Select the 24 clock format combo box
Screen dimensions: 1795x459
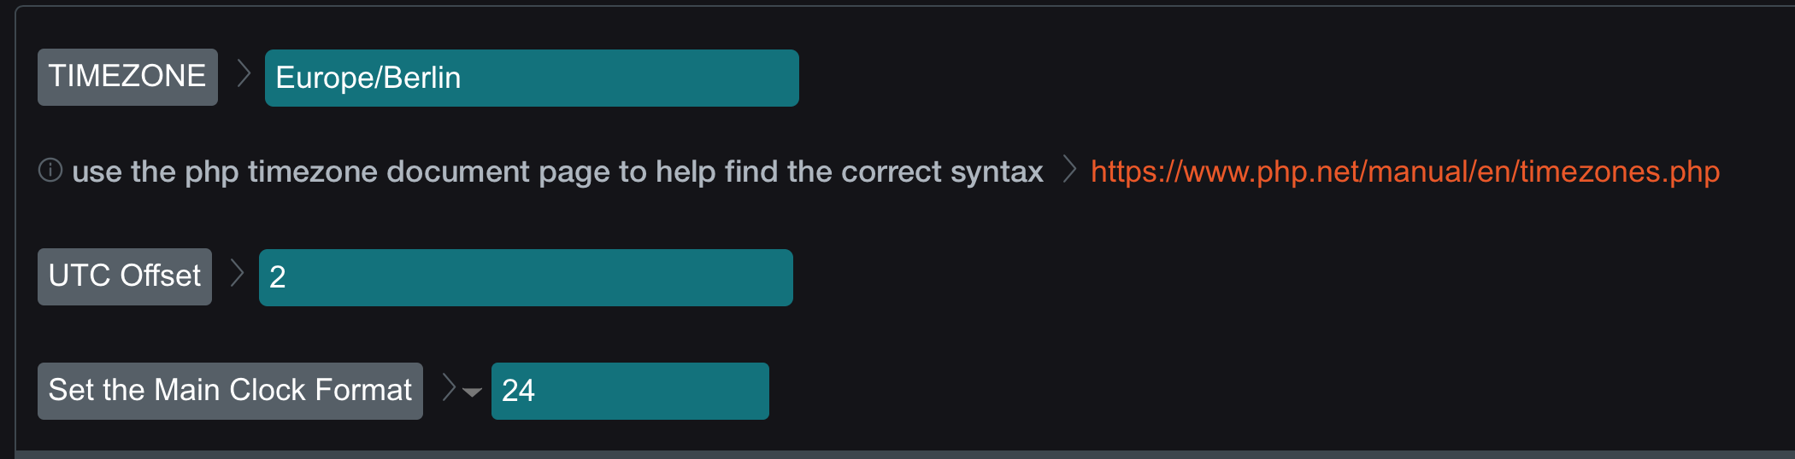(630, 391)
